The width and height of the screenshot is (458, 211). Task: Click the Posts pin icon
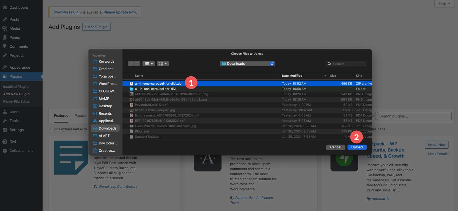tap(5, 19)
